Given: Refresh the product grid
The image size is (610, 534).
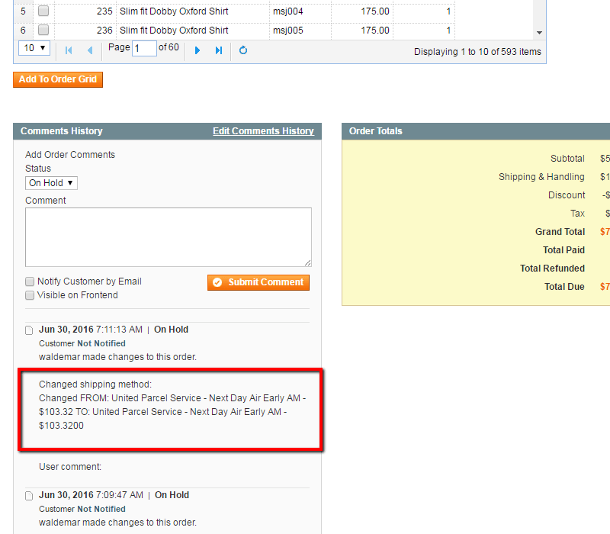Looking at the screenshot, I should tap(243, 50).
